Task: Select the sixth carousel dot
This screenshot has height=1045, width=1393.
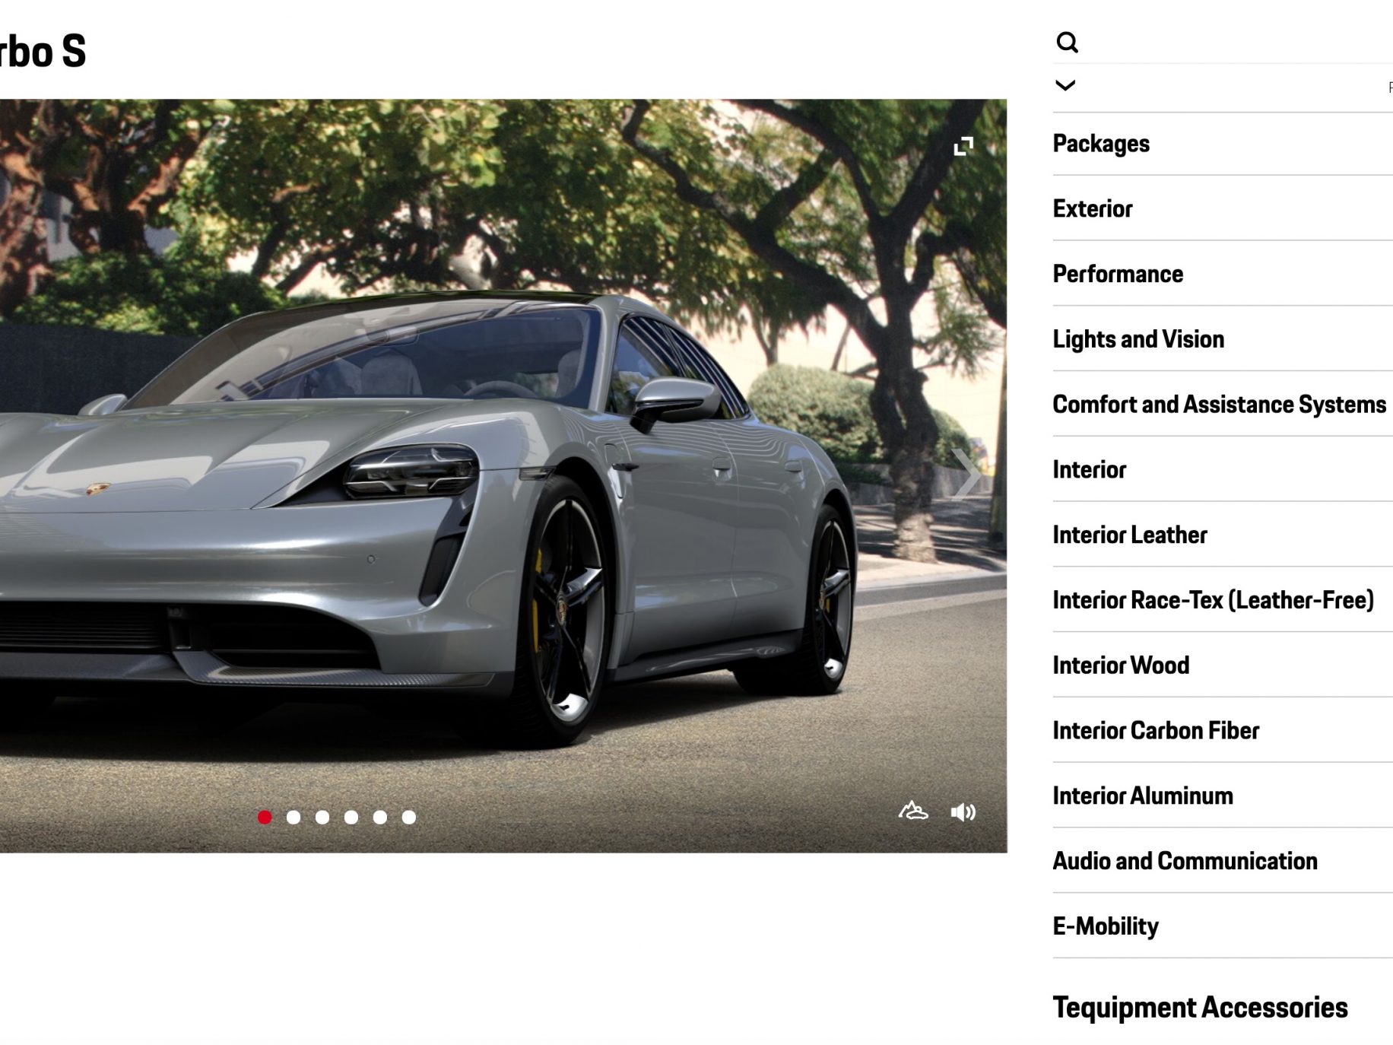Action: 409,817
